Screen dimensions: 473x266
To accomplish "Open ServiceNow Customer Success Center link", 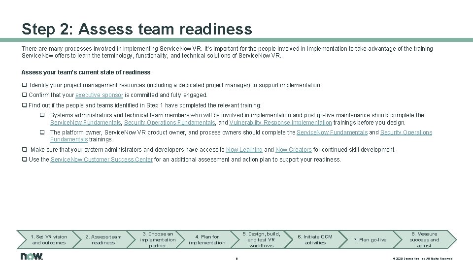I will tap(101, 159).
